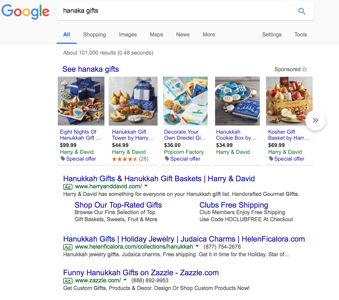Click the star rating for Hanukkah Gift Tower
Image resolution: width=339 pixels, height=300 pixels.
click(x=124, y=159)
